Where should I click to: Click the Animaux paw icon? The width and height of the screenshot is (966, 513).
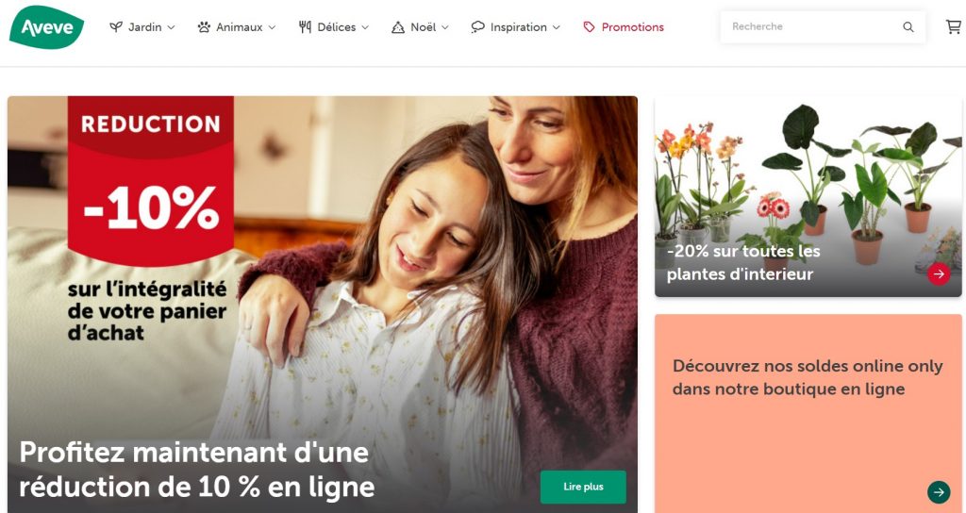pyautogui.click(x=204, y=27)
